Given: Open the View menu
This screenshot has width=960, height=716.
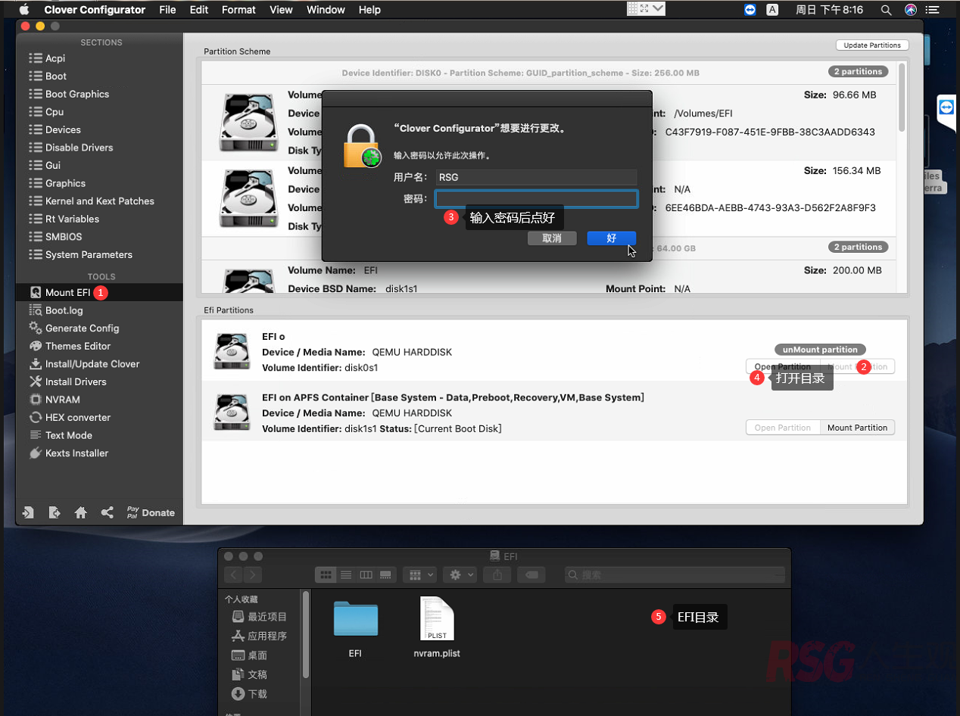Looking at the screenshot, I should point(281,10).
